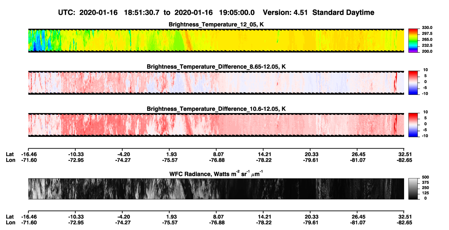
Task: Click the 375 tick on grayscale colorbar
Action: 425,182
